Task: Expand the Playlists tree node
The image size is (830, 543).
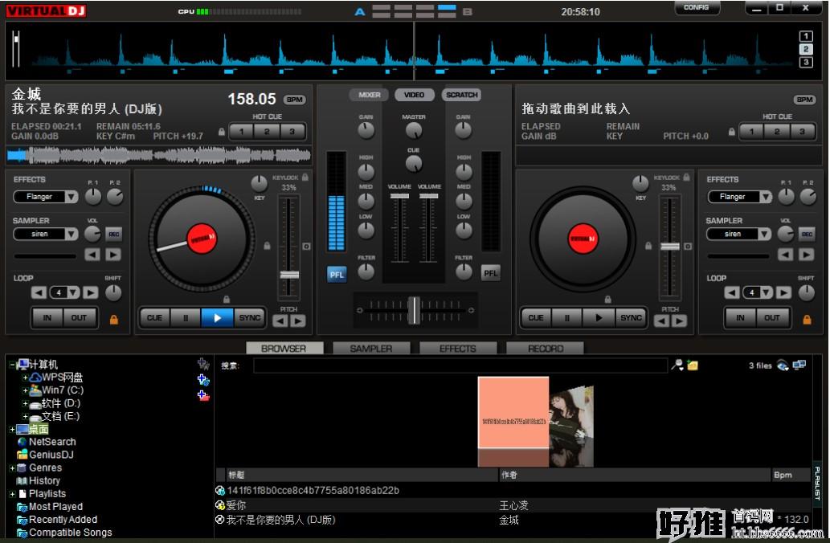Action: click(12, 494)
